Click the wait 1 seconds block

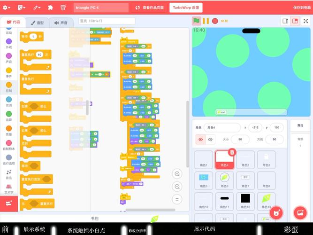pos(31,37)
